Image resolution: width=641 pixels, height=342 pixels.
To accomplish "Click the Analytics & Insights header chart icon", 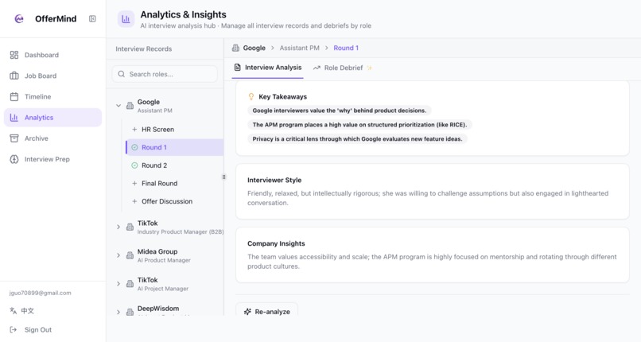I will (x=126, y=19).
